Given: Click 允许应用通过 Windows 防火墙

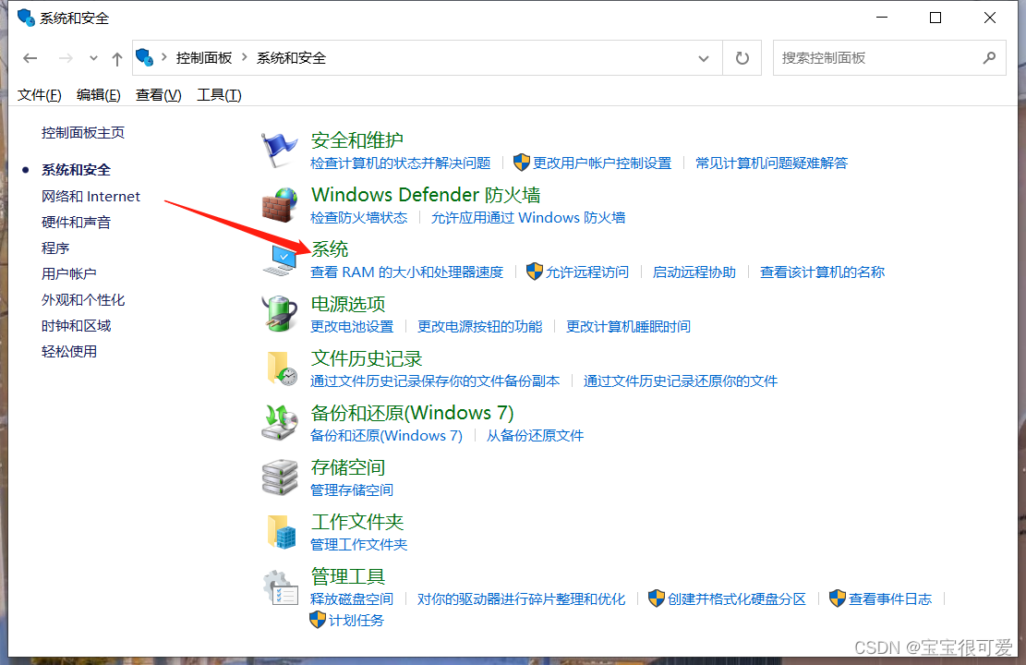Looking at the screenshot, I should point(528,217).
